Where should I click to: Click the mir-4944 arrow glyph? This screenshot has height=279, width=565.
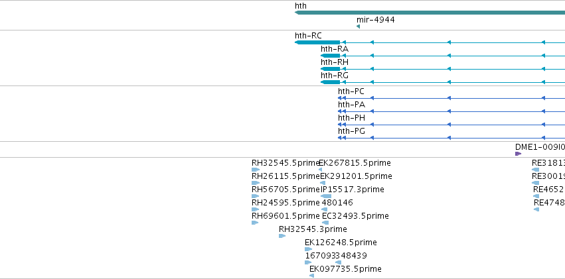pos(358,27)
